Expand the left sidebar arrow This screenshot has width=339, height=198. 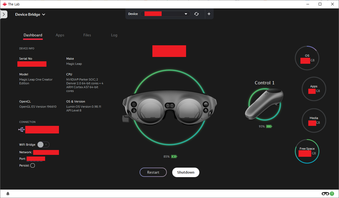click(x=4, y=14)
